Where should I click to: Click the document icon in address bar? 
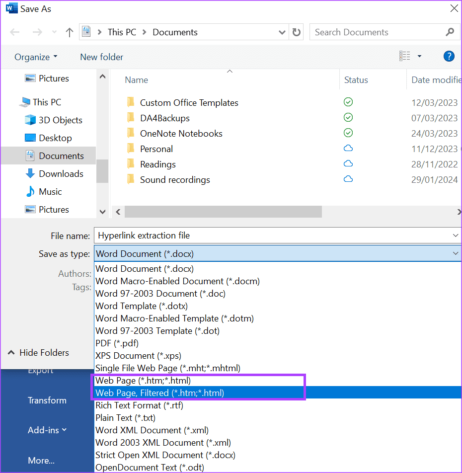(86, 32)
